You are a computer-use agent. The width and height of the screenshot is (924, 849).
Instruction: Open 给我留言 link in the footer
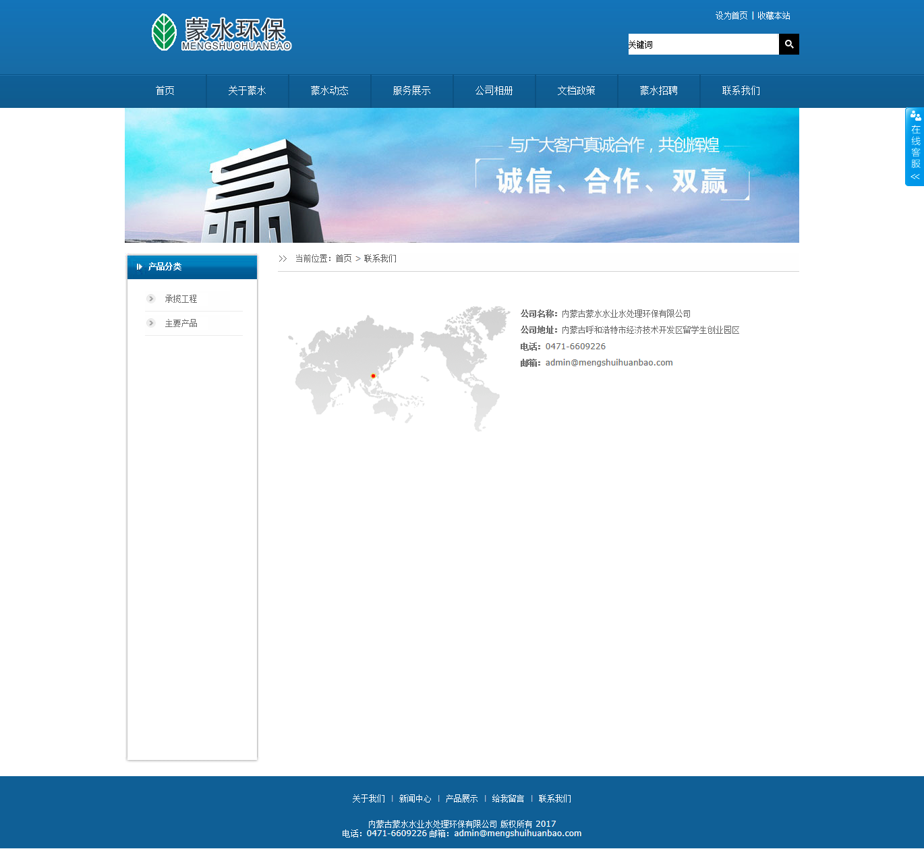pyautogui.click(x=508, y=798)
